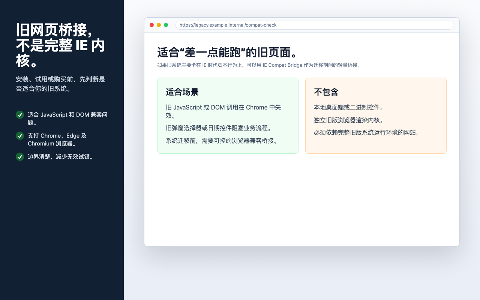Click the checkmark icon beside 支持 Chrome、Edge
Screen dimensions: 480x300
pyautogui.click(x=20, y=136)
